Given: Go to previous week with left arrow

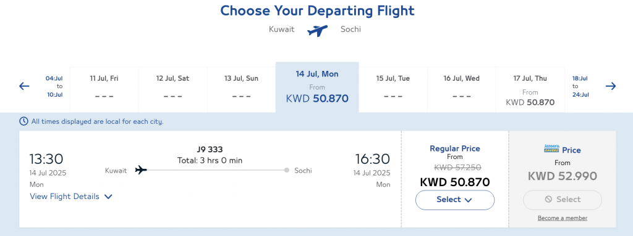Looking at the screenshot, I should point(24,86).
